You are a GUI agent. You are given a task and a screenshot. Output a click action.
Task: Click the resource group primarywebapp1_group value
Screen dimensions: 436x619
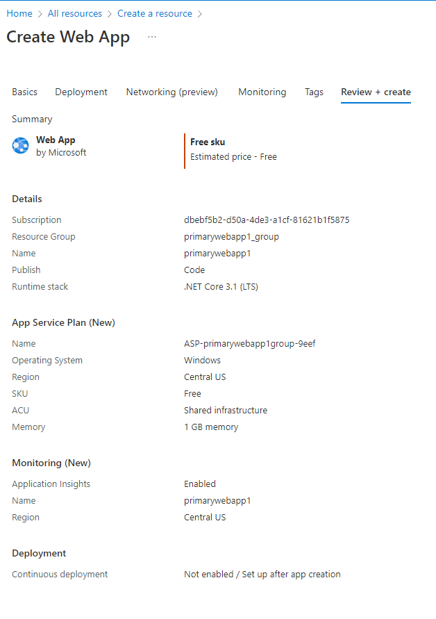click(x=231, y=236)
